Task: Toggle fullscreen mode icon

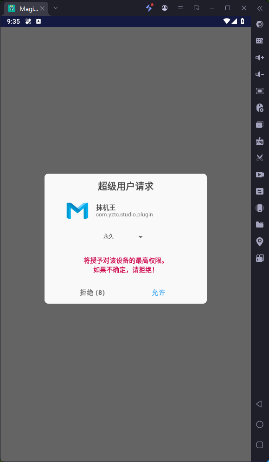Action: (x=260, y=91)
